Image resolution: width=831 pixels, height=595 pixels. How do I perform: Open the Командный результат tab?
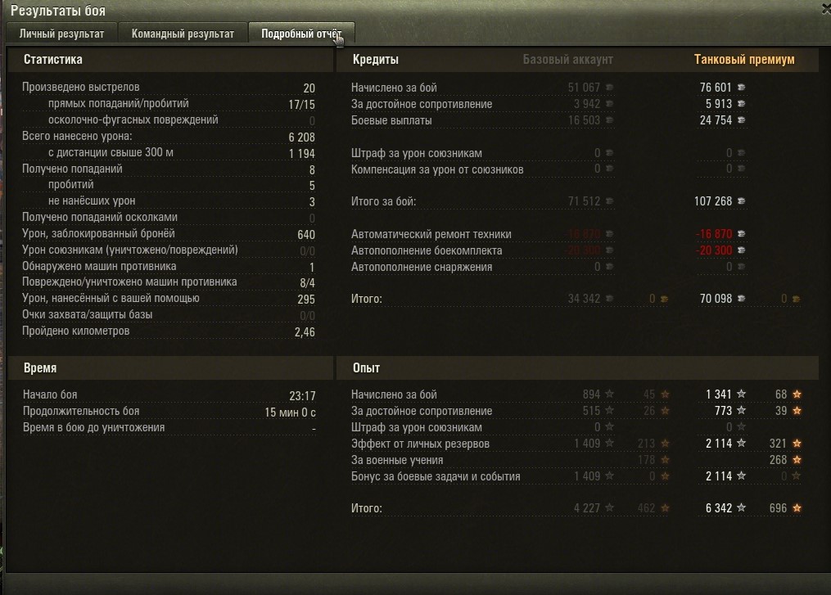coord(183,34)
